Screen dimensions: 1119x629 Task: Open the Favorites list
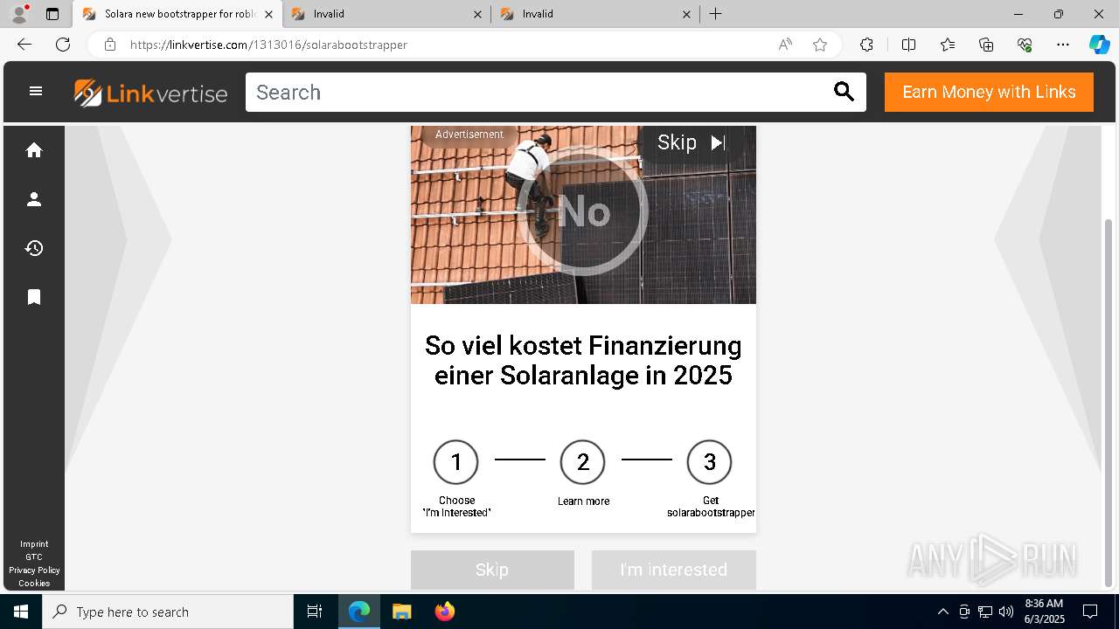948,45
